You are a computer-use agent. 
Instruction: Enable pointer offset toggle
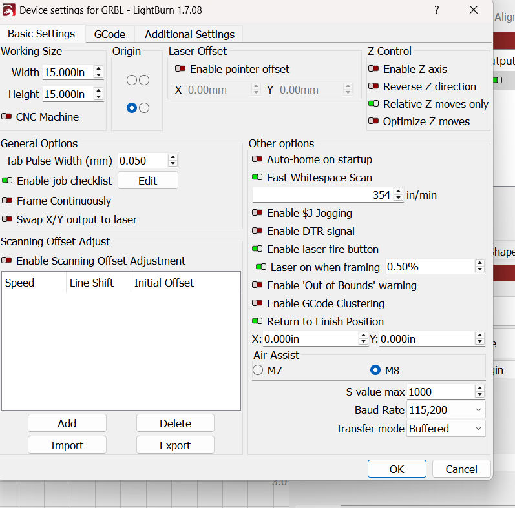click(180, 68)
